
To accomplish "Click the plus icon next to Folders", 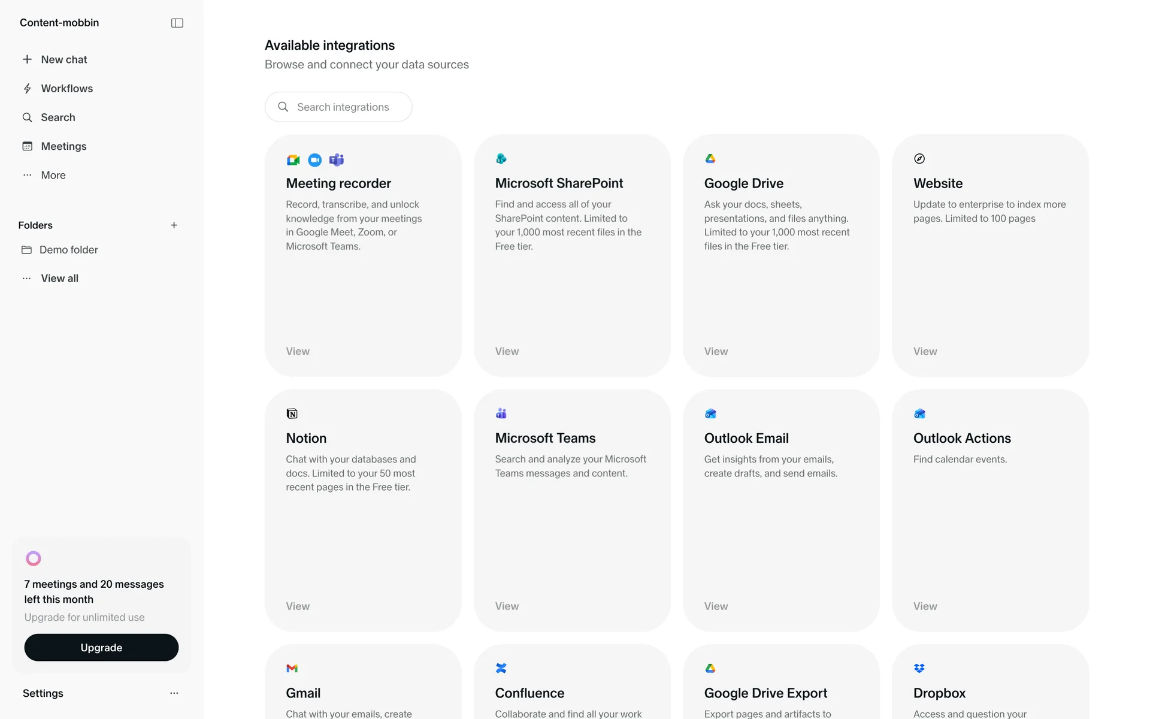I will pos(174,225).
